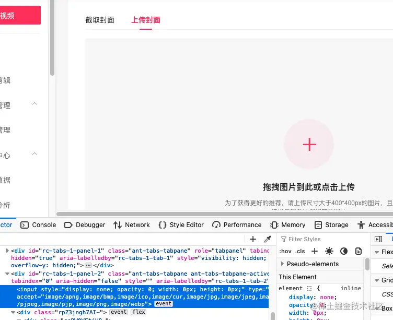Image resolution: width=393 pixels, height=320 pixels.
Task: Open the Style Editor panel
Action: 181,225
